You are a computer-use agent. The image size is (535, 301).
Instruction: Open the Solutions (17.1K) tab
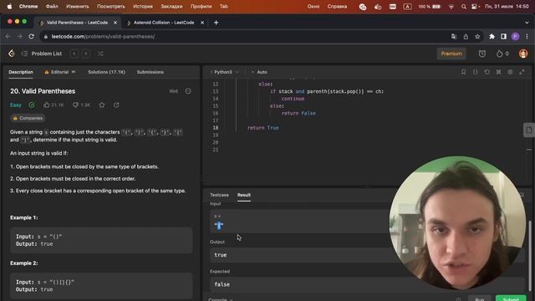tap(106, 72)
